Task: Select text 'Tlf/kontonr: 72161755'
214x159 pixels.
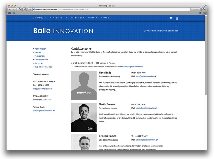Action: pyautogui.click(x=42, y=100)
